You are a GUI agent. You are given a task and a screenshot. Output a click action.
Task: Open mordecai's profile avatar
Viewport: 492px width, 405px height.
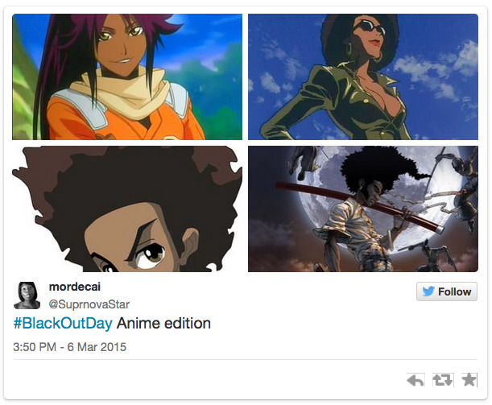27,295
